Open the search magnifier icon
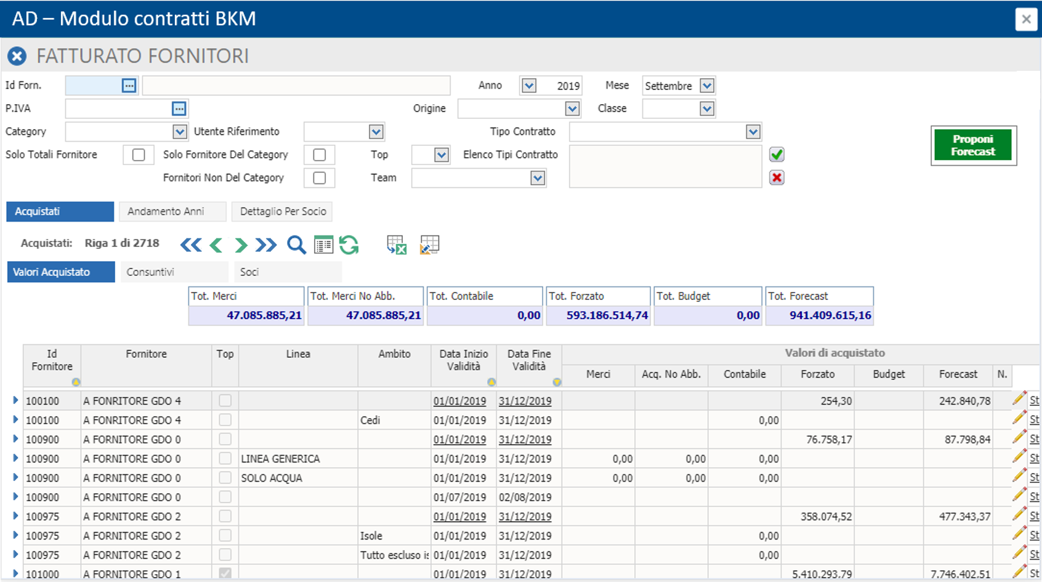Screen dimensions: 1042x582 point(296,245)
